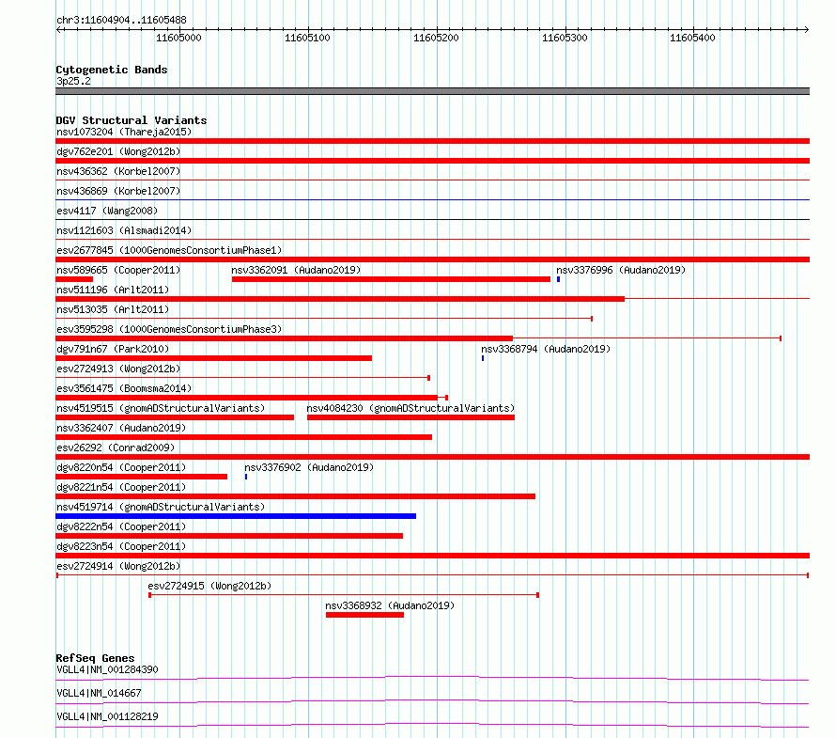Open the nsv3362091 (Audano2019) variant
Screen dimensions: 836x738
(296, 270)
